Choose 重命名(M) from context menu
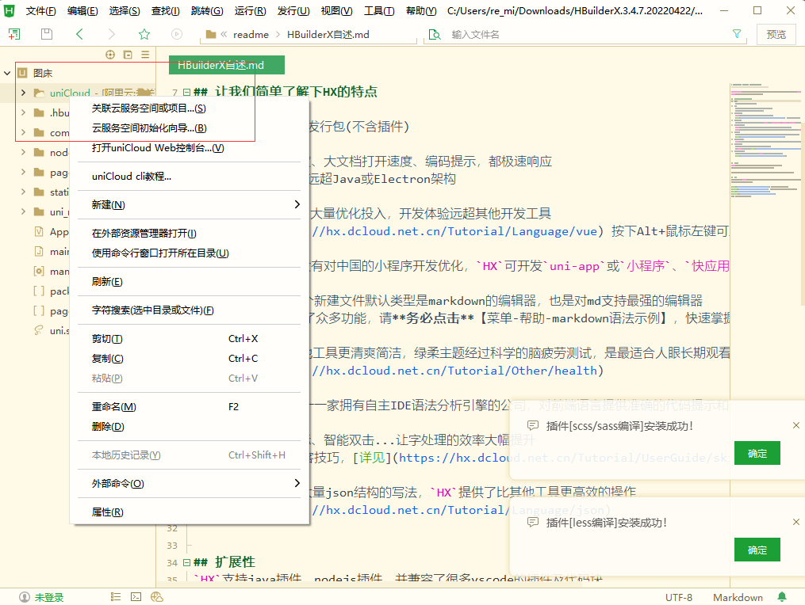Screen dimensions: 805x605 [113, 406]
